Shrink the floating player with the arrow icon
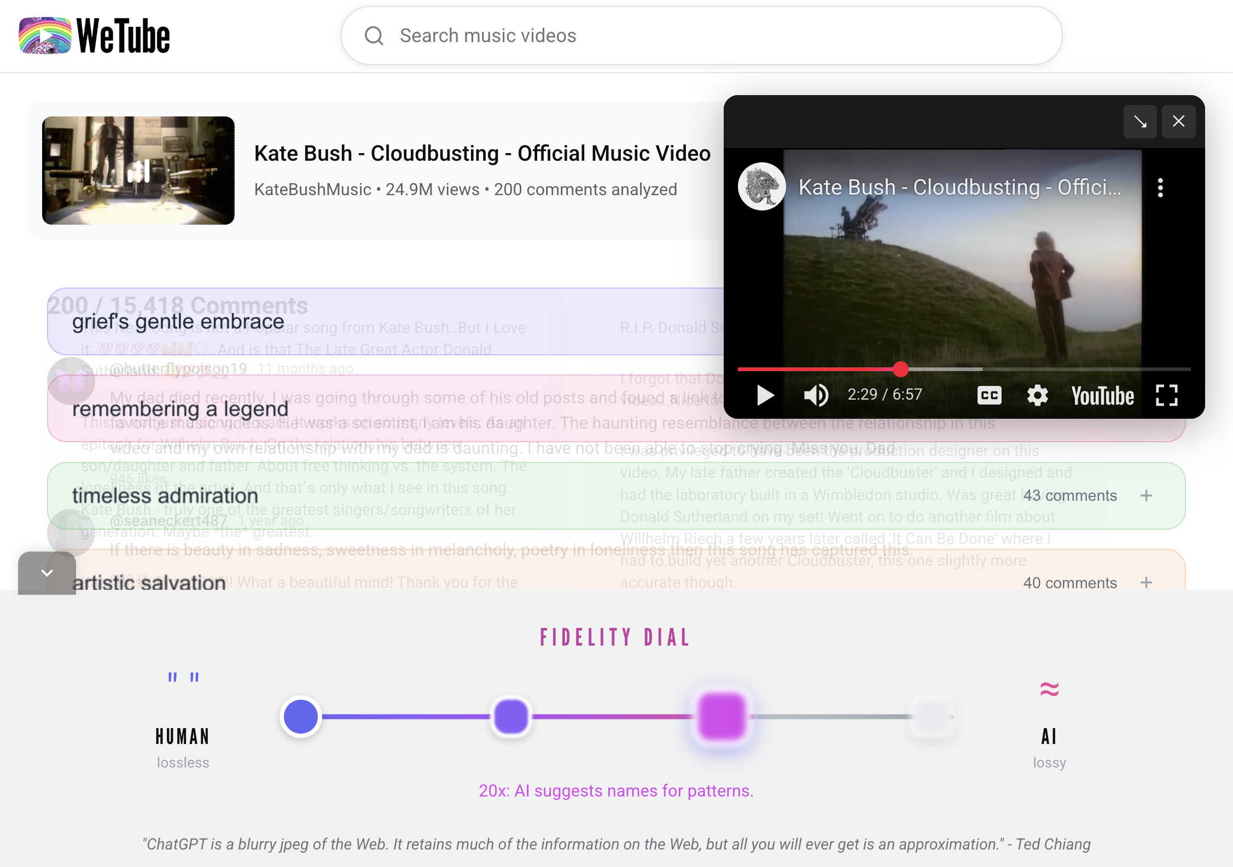The image size is (1233, 867). (x=1140, y=121)
